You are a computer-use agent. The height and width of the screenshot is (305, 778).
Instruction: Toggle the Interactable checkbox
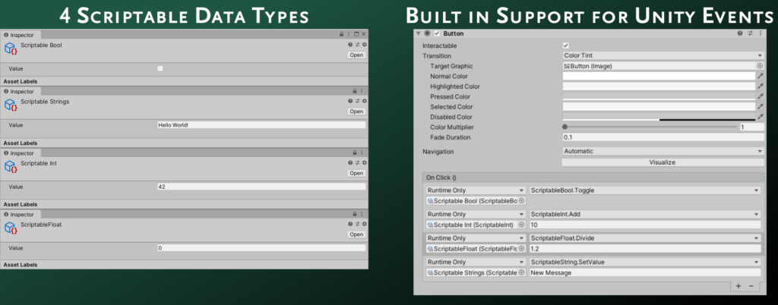(x=566, y=46)
